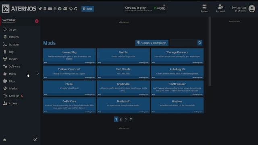Click the Logout link

[242, 11]
